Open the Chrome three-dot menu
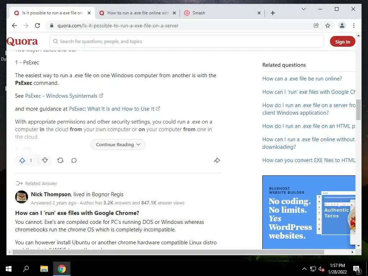368x276 pixels. [354, 26]
